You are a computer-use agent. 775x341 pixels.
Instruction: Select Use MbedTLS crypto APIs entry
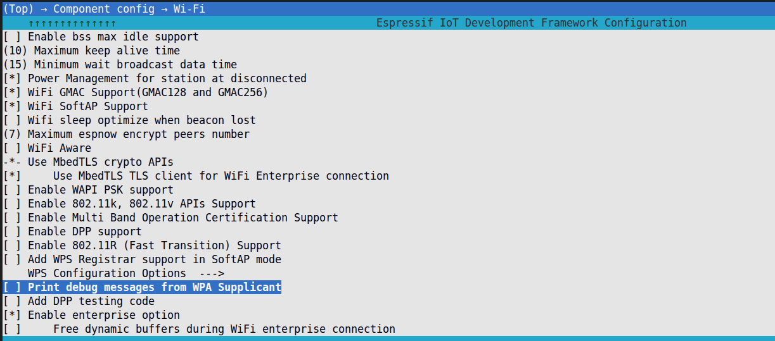coord(100,162)
